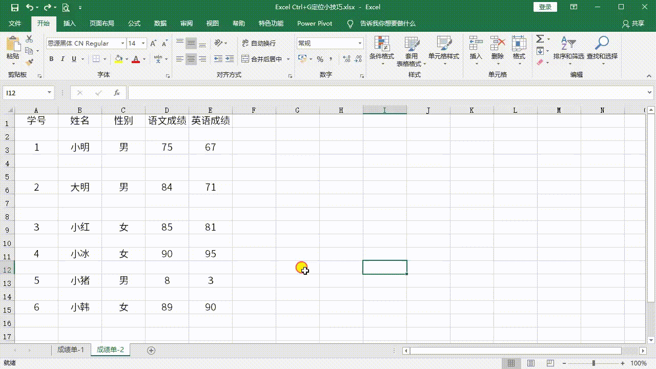Image resolution: width=656 pixels, height=369 pixels.
Task: Switch to the 成绩单-1 sheet tab
Action: [x=70, y=350]
